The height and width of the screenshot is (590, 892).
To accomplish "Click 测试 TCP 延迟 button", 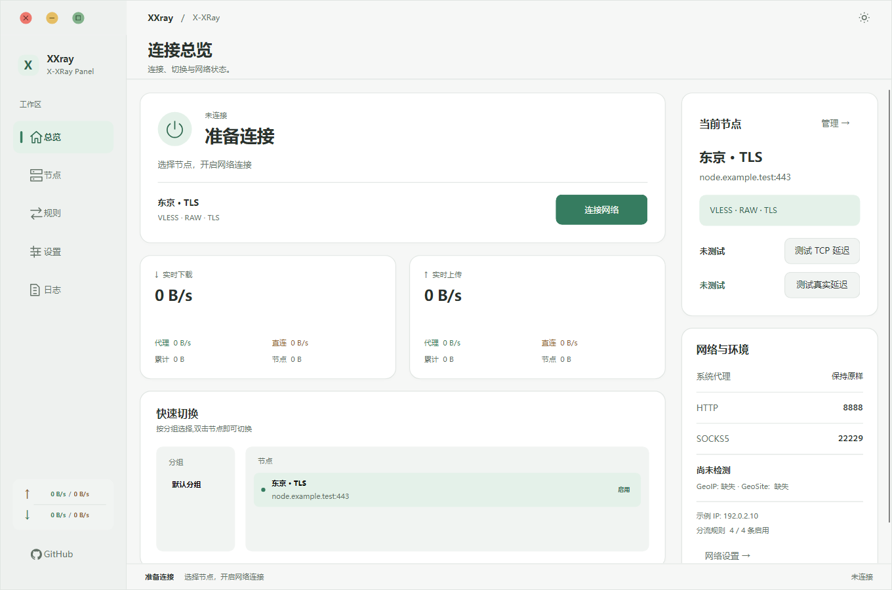I will click(822, 251).
